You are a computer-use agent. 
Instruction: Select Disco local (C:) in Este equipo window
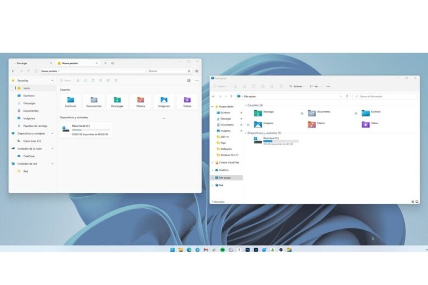coord(276,141)
